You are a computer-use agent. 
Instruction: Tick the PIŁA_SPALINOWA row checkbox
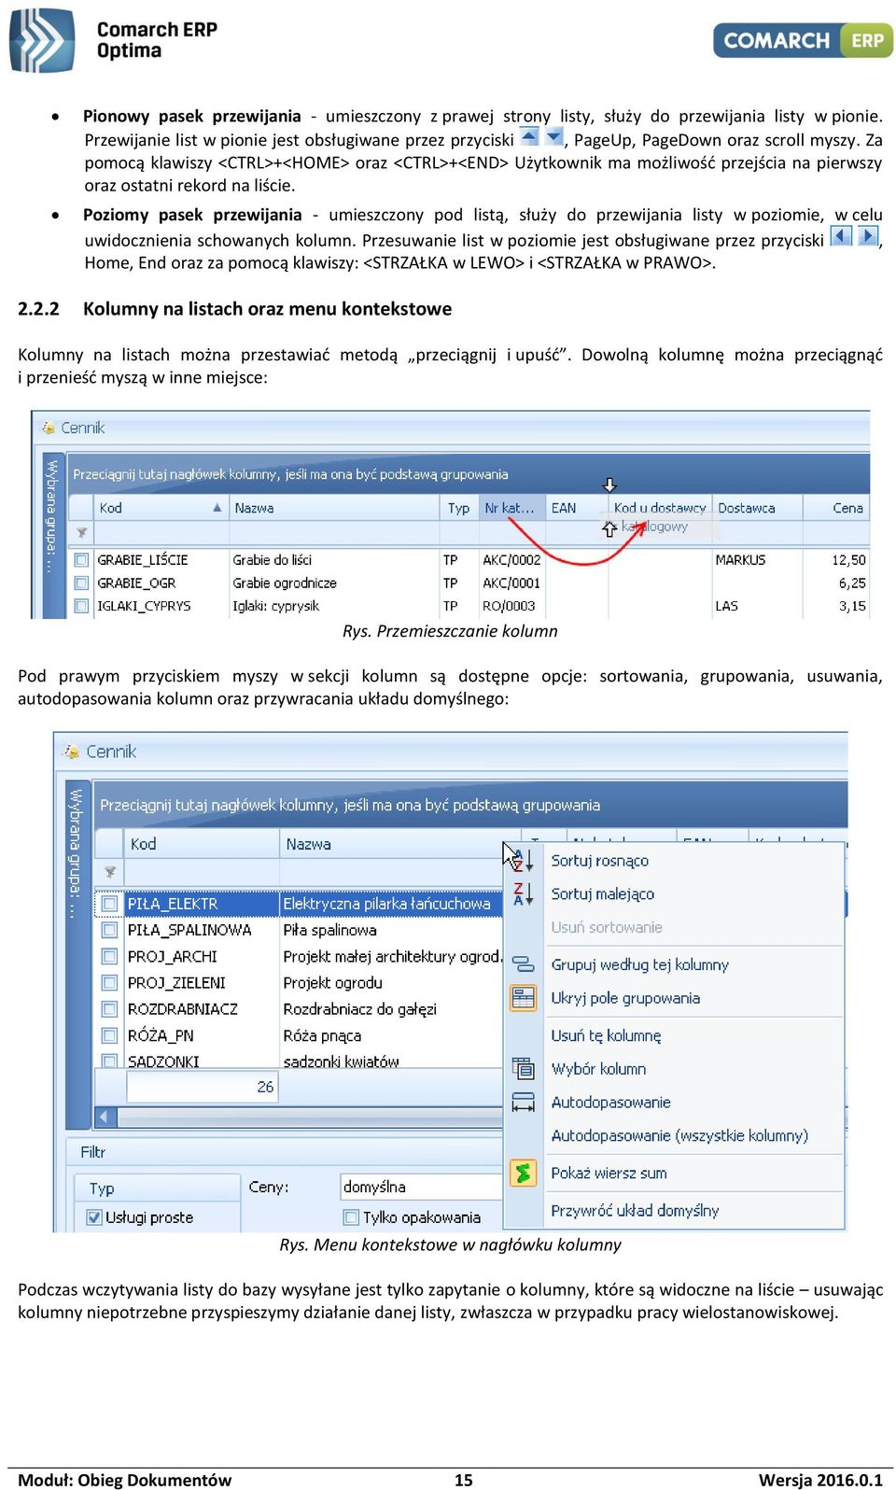click(110, 930)
